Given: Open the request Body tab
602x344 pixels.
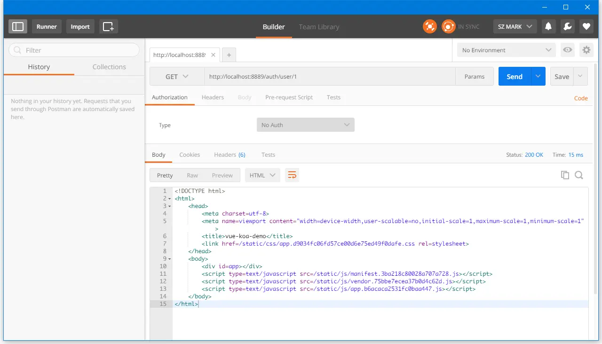Looking at the screenshot, I should tap(245, 97).
